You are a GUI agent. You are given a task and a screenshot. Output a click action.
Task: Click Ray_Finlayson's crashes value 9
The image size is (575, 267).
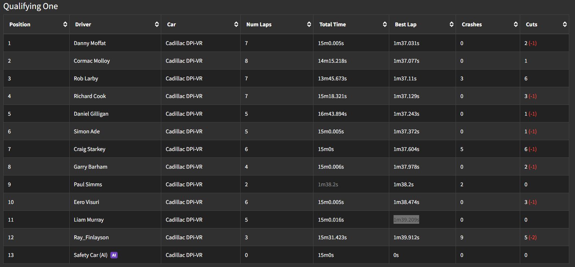462,237
